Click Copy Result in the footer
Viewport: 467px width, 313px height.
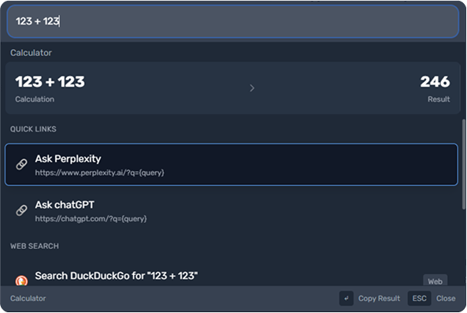(379, 298)
